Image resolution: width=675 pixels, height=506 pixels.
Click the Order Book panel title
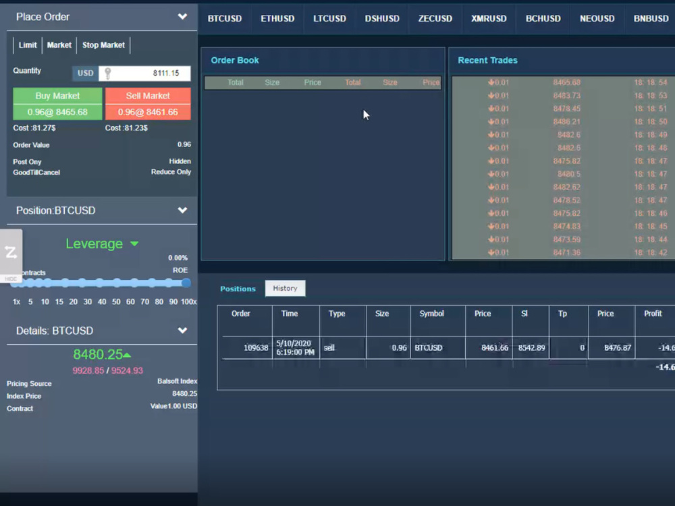pos(235,60)
